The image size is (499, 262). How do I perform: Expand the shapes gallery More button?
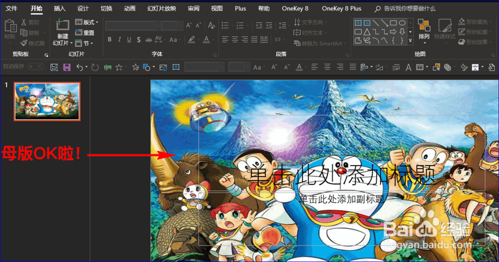(410, 41)
